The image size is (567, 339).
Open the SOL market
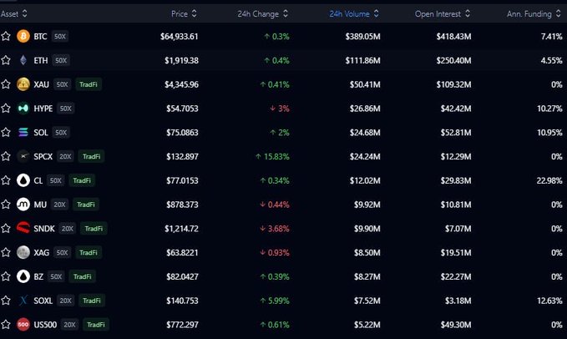pos(284,132)
